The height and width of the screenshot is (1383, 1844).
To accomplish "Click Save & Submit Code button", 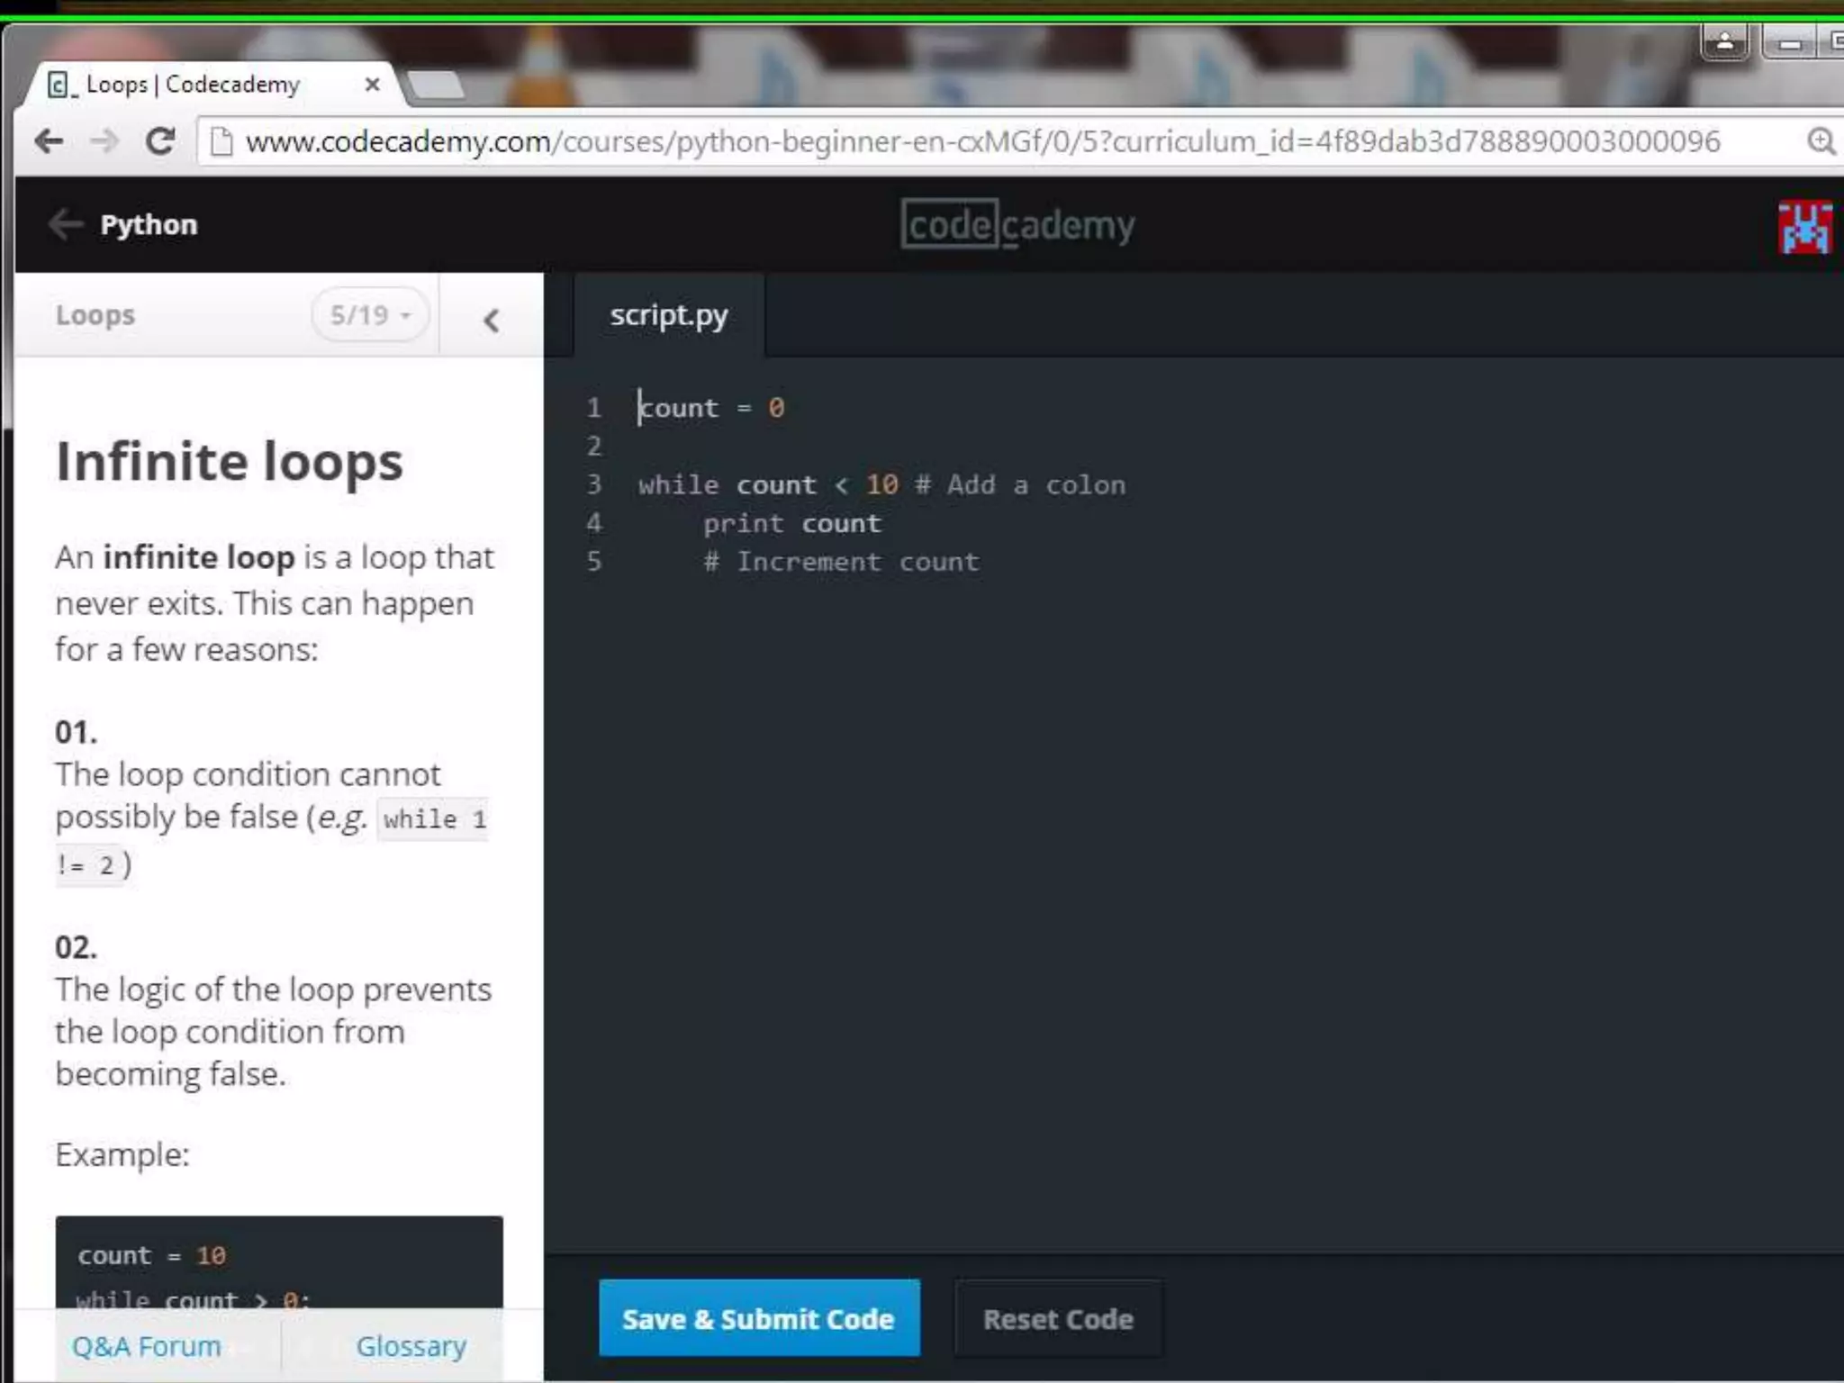I will pos(759,1318).
